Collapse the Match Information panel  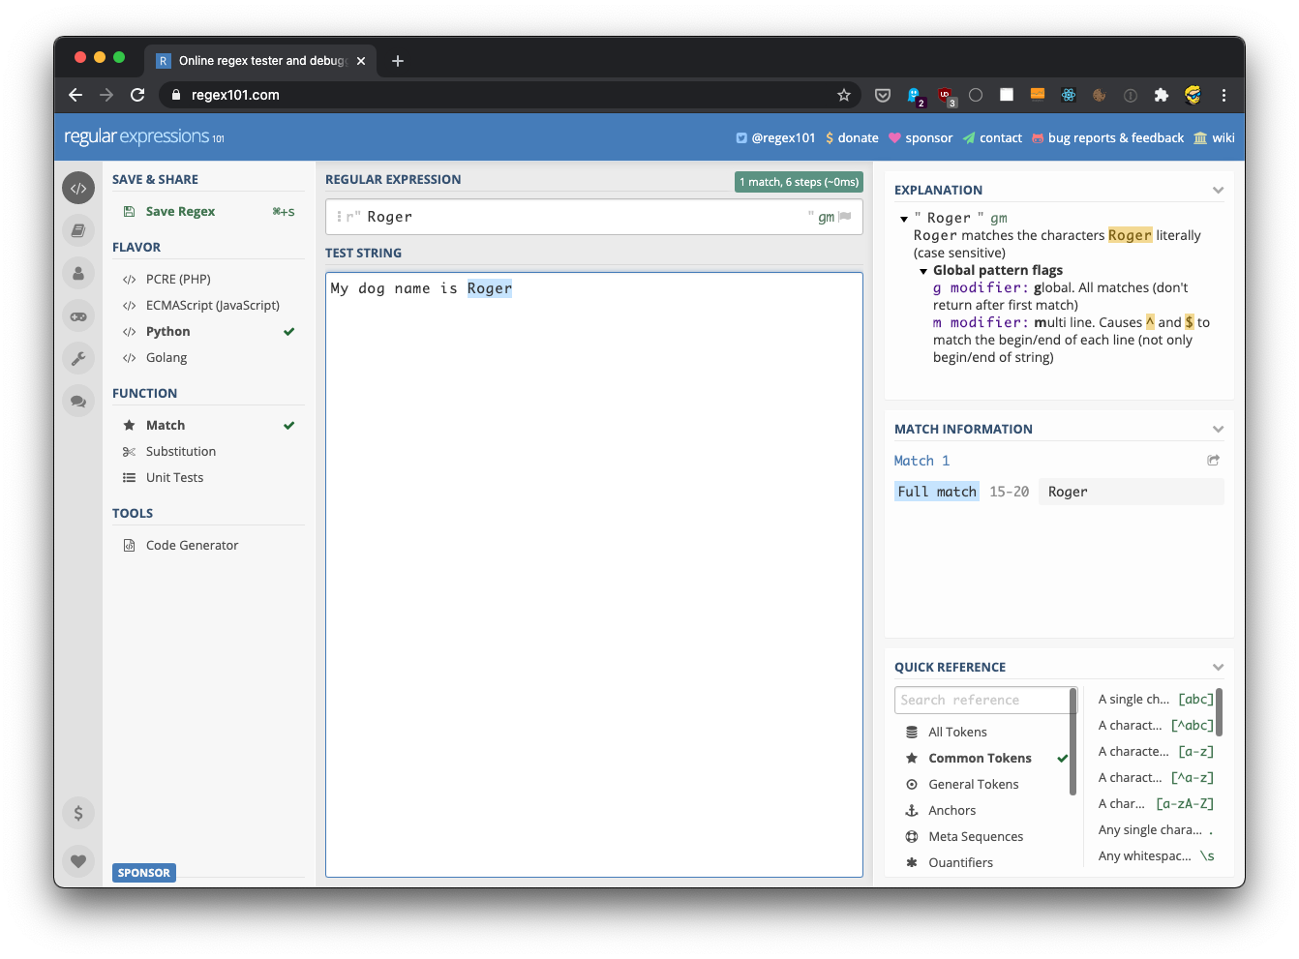[1218, 429]
